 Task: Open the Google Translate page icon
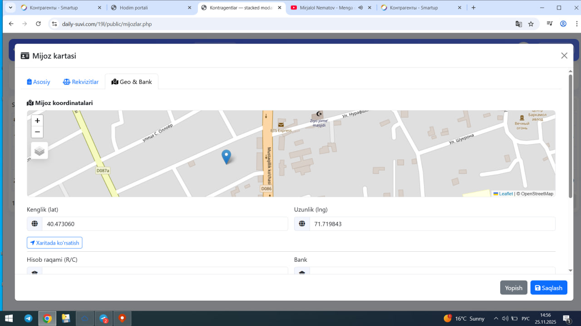coord(518,24)
